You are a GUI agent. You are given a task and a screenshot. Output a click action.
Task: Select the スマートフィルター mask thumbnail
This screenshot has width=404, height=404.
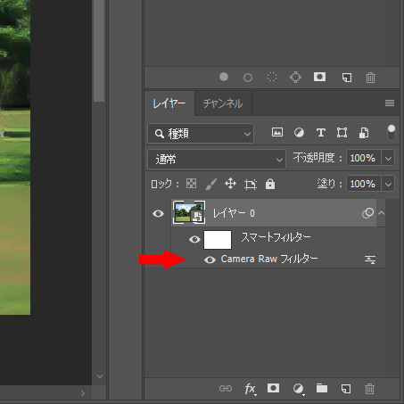point(218,240)
